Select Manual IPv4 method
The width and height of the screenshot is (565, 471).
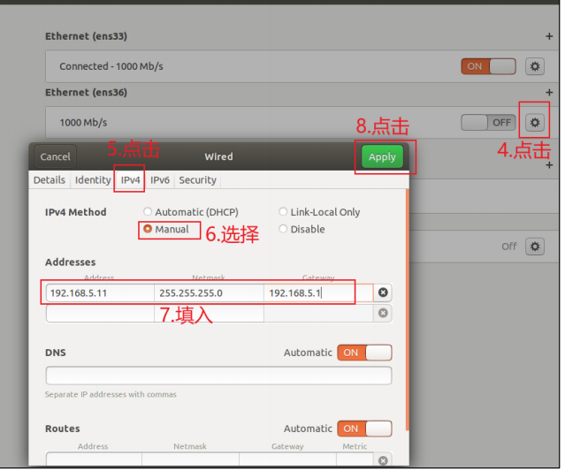(x=166, y=229)
